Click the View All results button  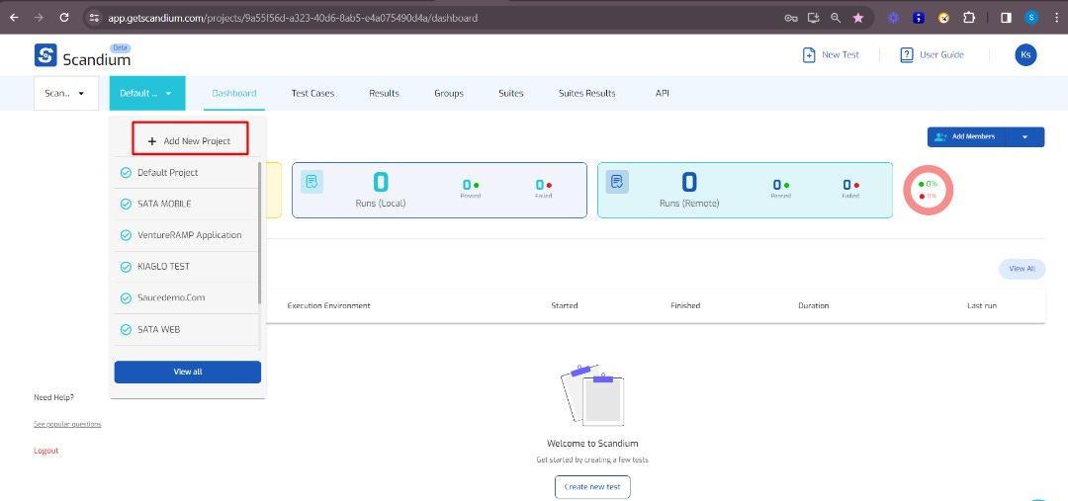pos(1022,269)
